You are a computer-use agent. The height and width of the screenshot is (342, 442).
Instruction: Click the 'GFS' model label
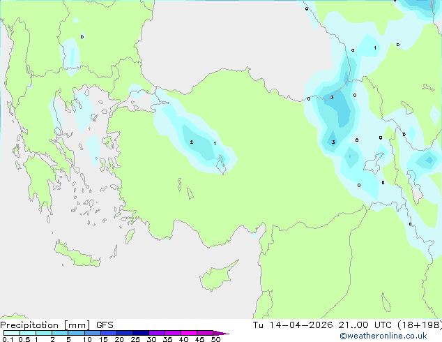(105, 325)
